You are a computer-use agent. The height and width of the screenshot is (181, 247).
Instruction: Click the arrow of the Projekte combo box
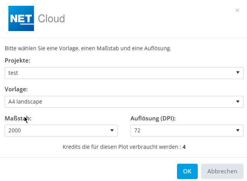click(x=238, y=72)
